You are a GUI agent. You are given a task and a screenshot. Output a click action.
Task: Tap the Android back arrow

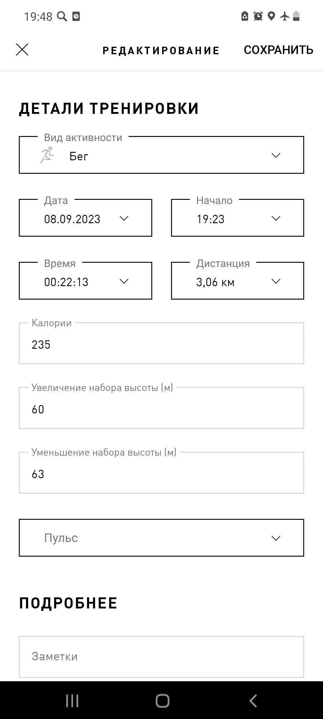pyautogui.click(x=253, y=701)
